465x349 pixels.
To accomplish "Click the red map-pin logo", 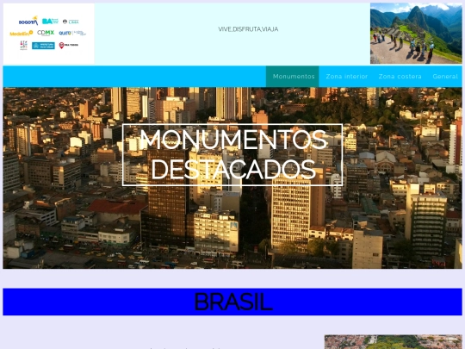I will (x=69, y=45).
